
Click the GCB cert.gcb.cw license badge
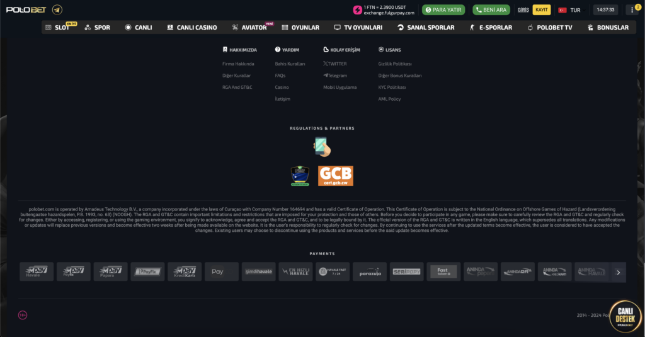pyautogui.click(x=335, y=176)
